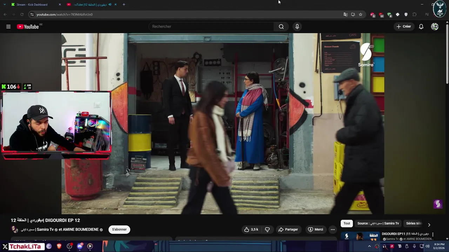Submit search with the magnifier button
Screen dimensions: 449x252
coord(281,27)
